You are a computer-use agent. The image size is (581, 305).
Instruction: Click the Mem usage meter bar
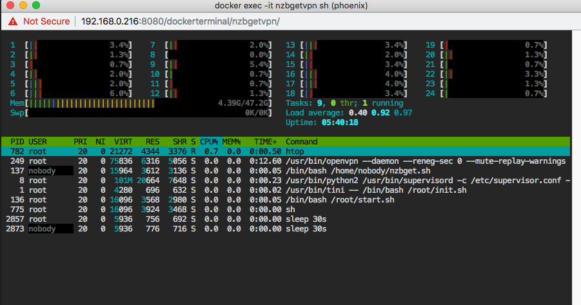pos(141,103)
